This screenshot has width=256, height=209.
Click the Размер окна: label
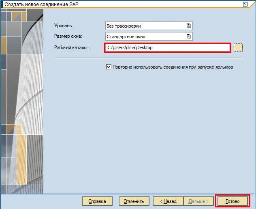tap(68, 36)
